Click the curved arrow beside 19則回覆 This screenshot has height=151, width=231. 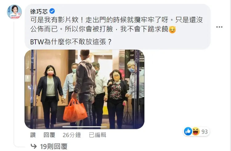pyautogui.click(x=34, y=146)
